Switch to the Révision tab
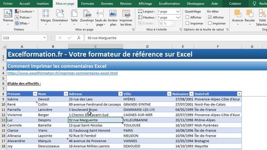 pos(126,4)
